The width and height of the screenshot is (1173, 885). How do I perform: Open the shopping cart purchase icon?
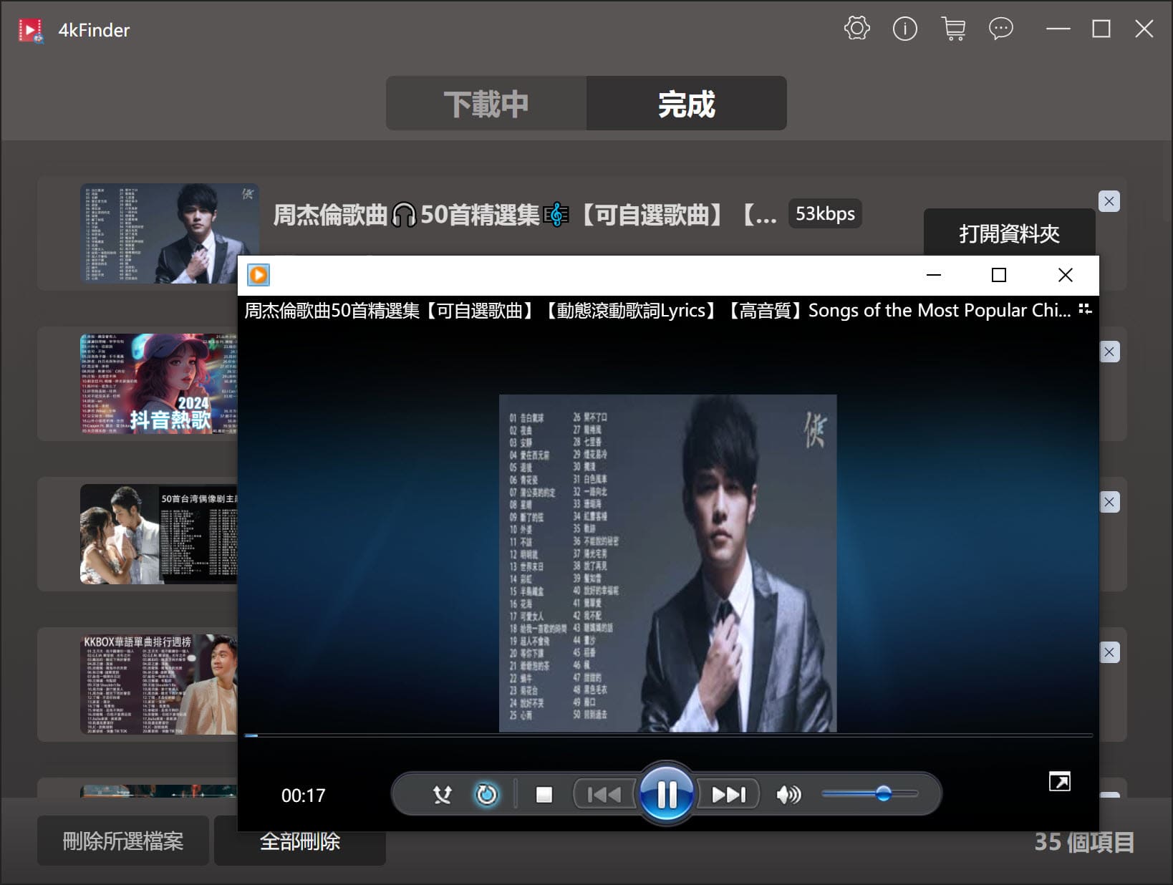pos(953,29)
